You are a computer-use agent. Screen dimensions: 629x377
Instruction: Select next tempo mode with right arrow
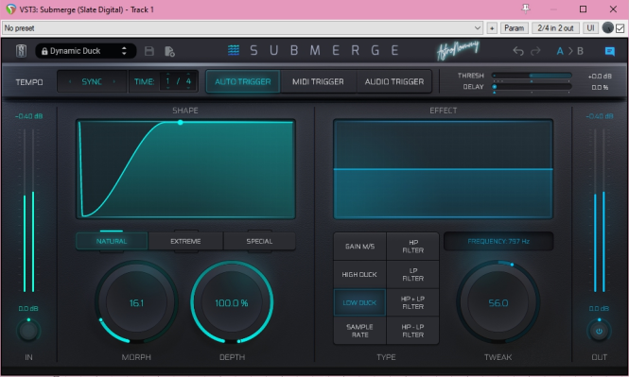click(114, 81)
